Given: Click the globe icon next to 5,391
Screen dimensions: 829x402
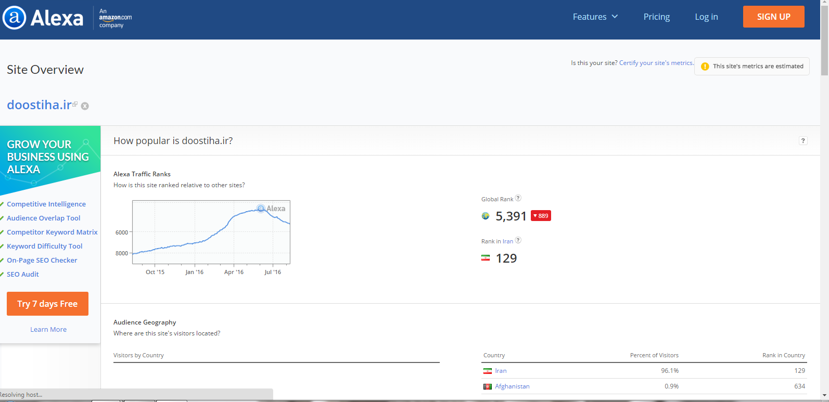Looking at the screenshot, I should [486, 216].
